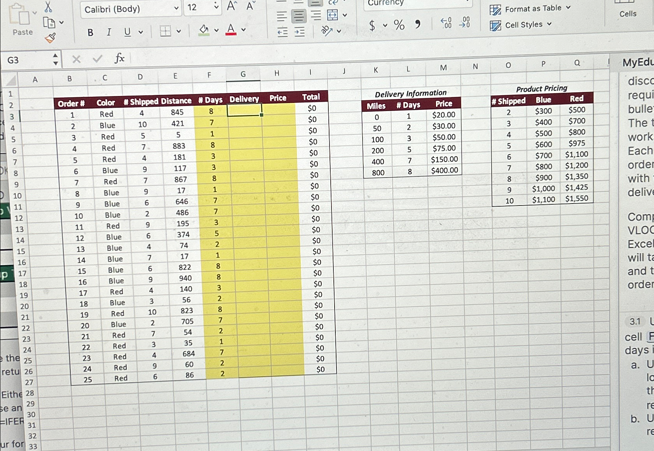Expand the borders dropdown arrow

[178, 31]
